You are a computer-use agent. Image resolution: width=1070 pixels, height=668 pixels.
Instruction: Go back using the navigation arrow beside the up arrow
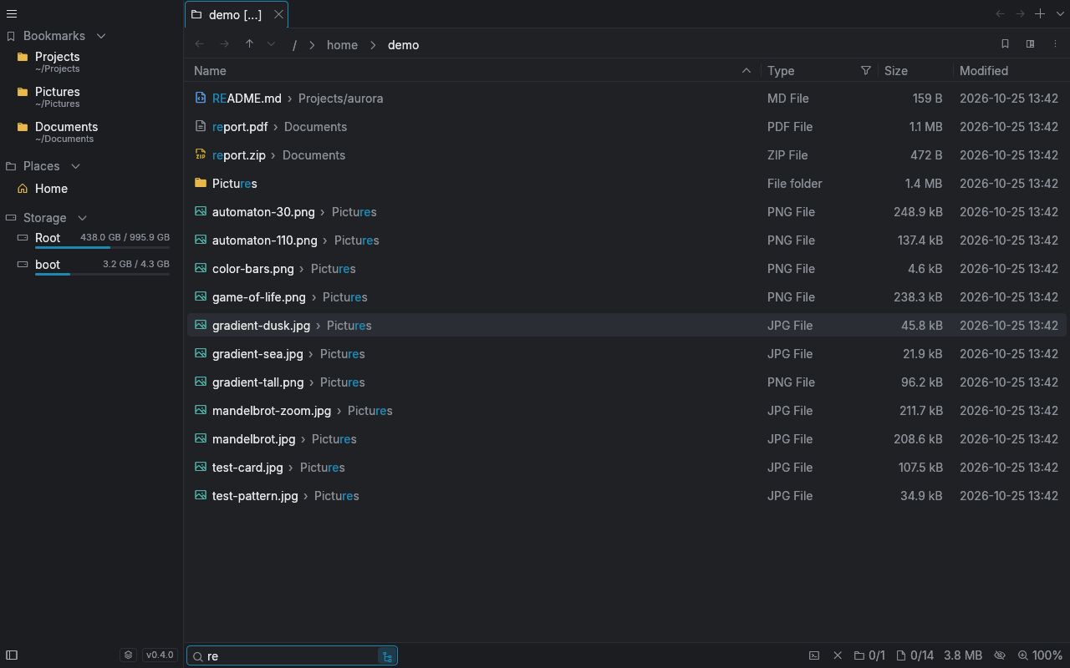point(199,44)
